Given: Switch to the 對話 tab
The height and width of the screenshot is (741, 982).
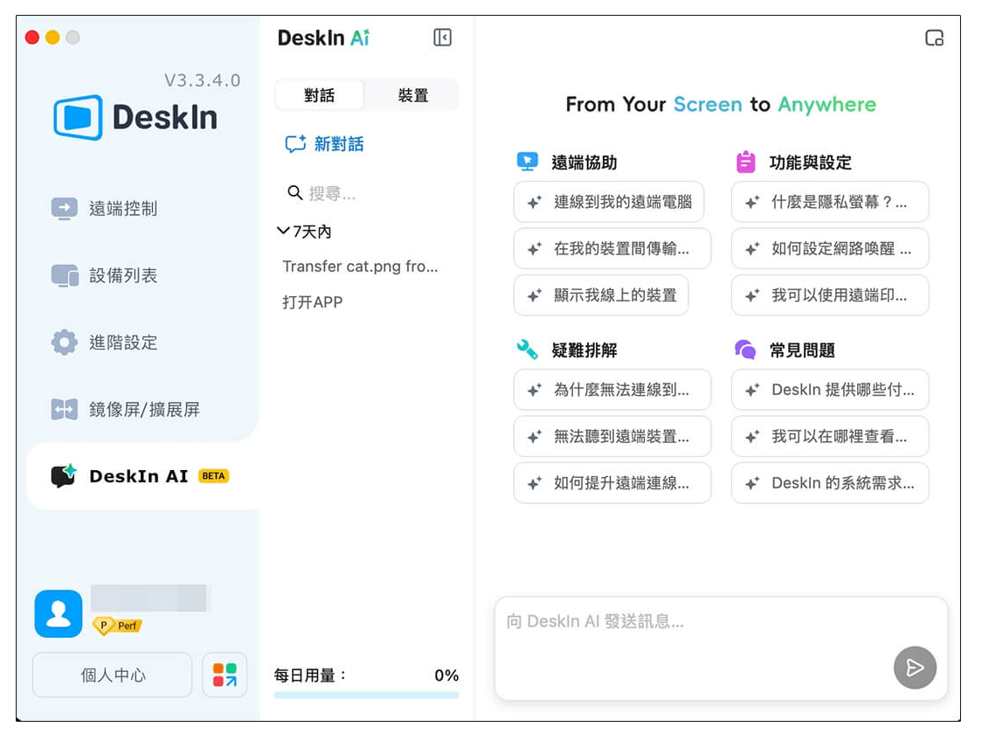Looking at the screenshot, I should [x=320, y=95].
